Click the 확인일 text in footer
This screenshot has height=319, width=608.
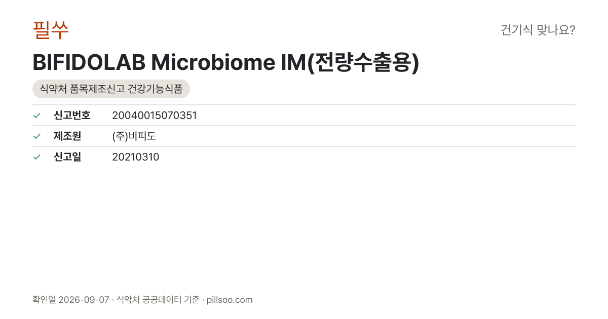click(x=44, y=300)
